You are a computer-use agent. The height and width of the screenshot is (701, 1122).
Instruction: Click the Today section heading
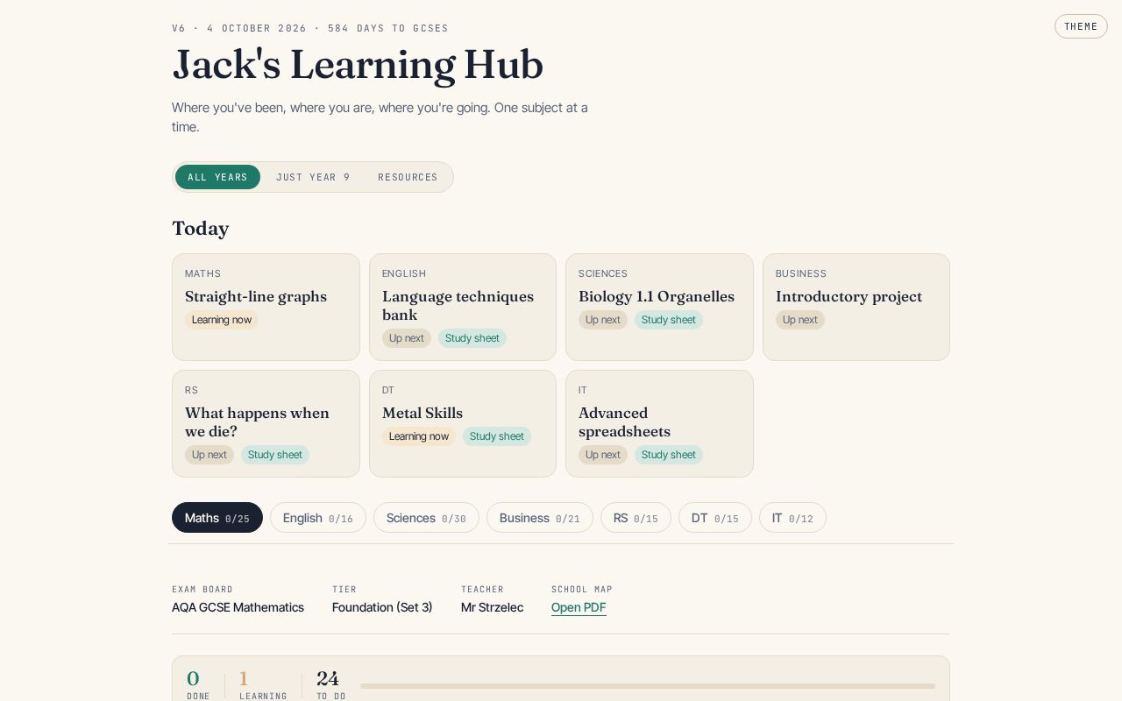tap(201, 229)
